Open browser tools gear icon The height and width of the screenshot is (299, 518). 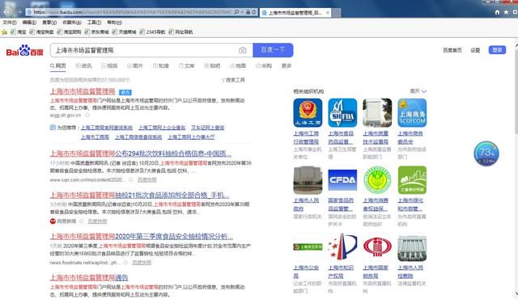[515, 12]
